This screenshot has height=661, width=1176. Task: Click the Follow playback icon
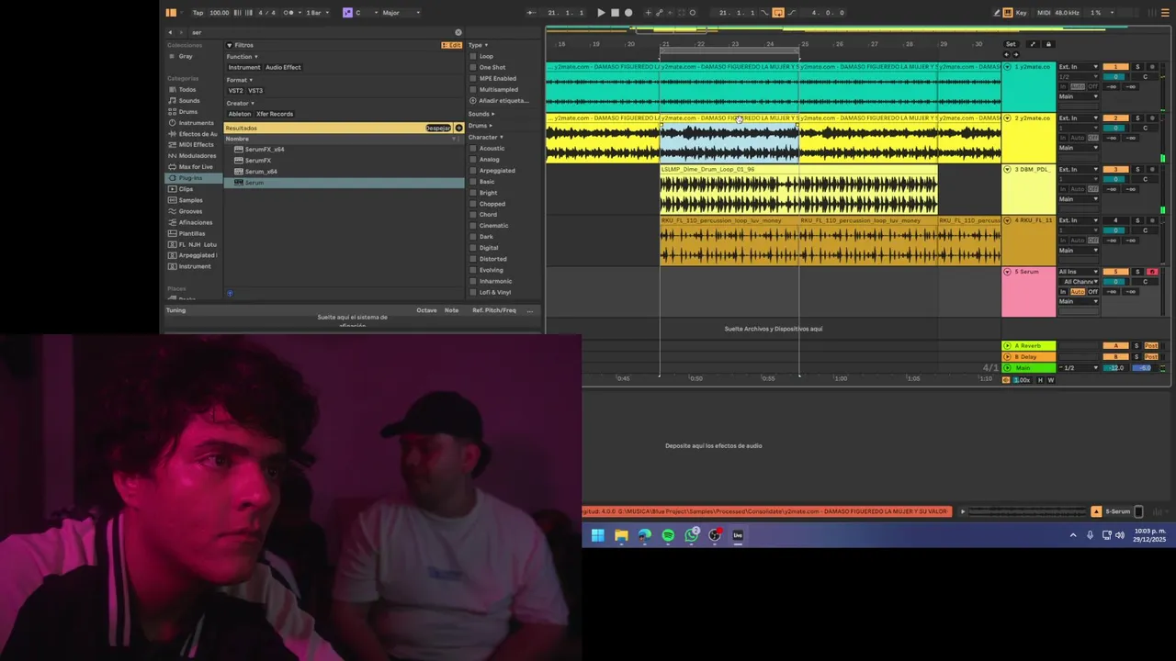[531, 13]
